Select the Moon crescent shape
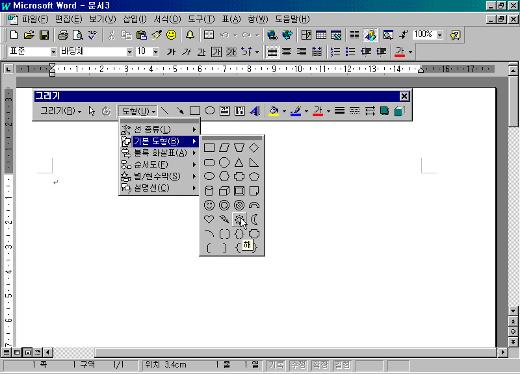The height and width of the screenshot is (374, 520). click(254, 219)
